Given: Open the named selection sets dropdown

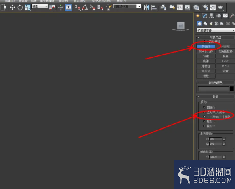Looking at the screenshot, I should [127, 6].
